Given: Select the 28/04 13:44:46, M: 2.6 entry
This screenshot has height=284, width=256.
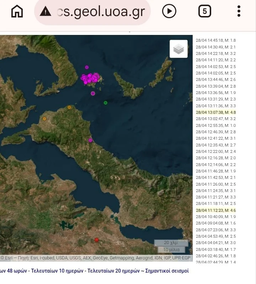Looking at the screenshot, I should click(x=216, y=79).
